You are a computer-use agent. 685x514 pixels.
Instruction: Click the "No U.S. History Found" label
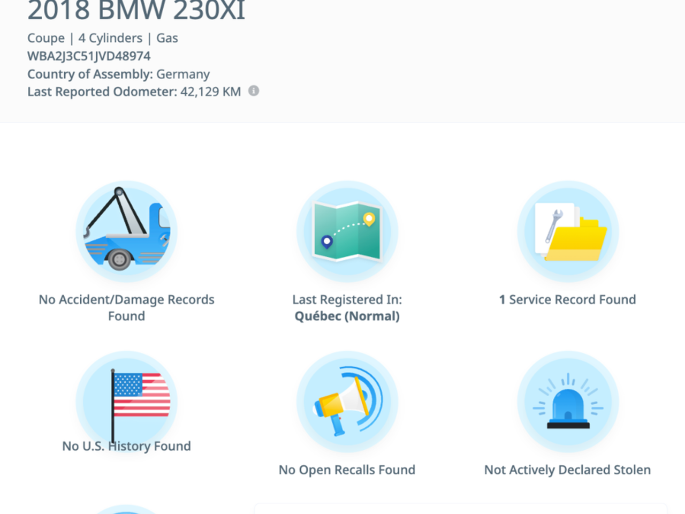(126, 446)
